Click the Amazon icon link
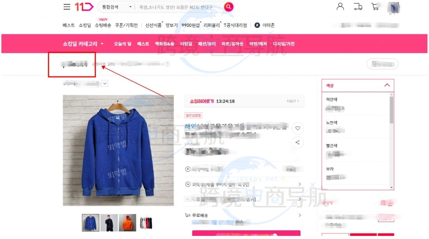 coord(264,25)
